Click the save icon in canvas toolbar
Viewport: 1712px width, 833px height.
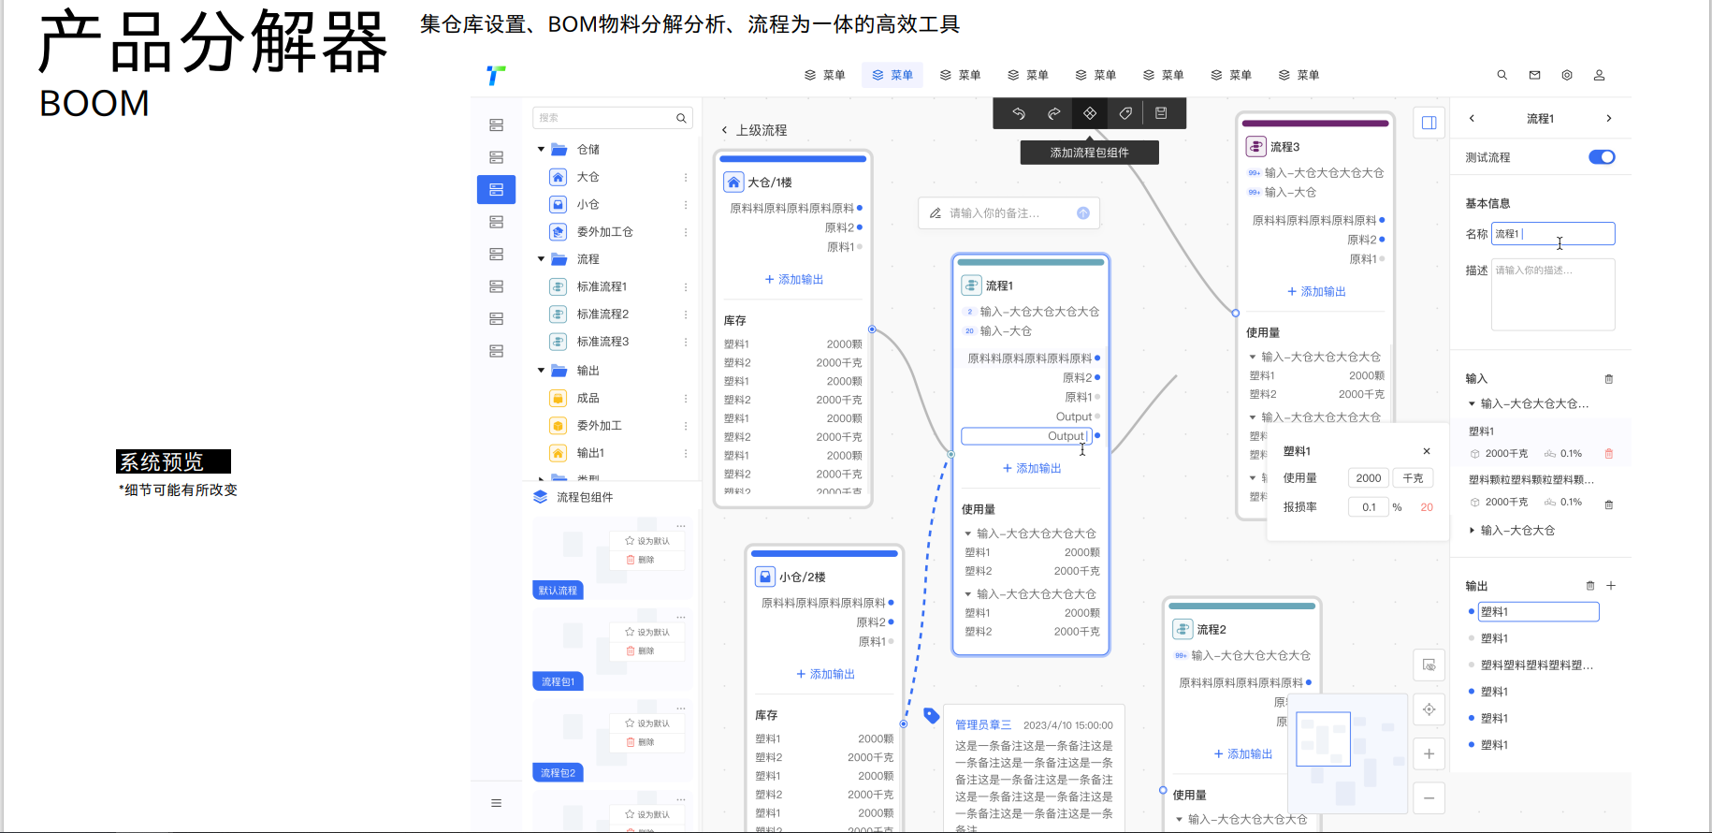point(1161,113)
